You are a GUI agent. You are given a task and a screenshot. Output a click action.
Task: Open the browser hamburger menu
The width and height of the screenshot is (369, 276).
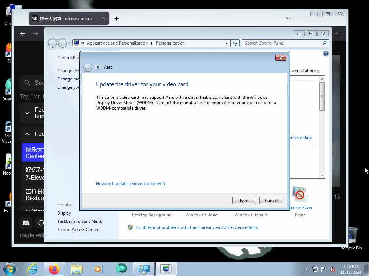[x=337, y=33]
